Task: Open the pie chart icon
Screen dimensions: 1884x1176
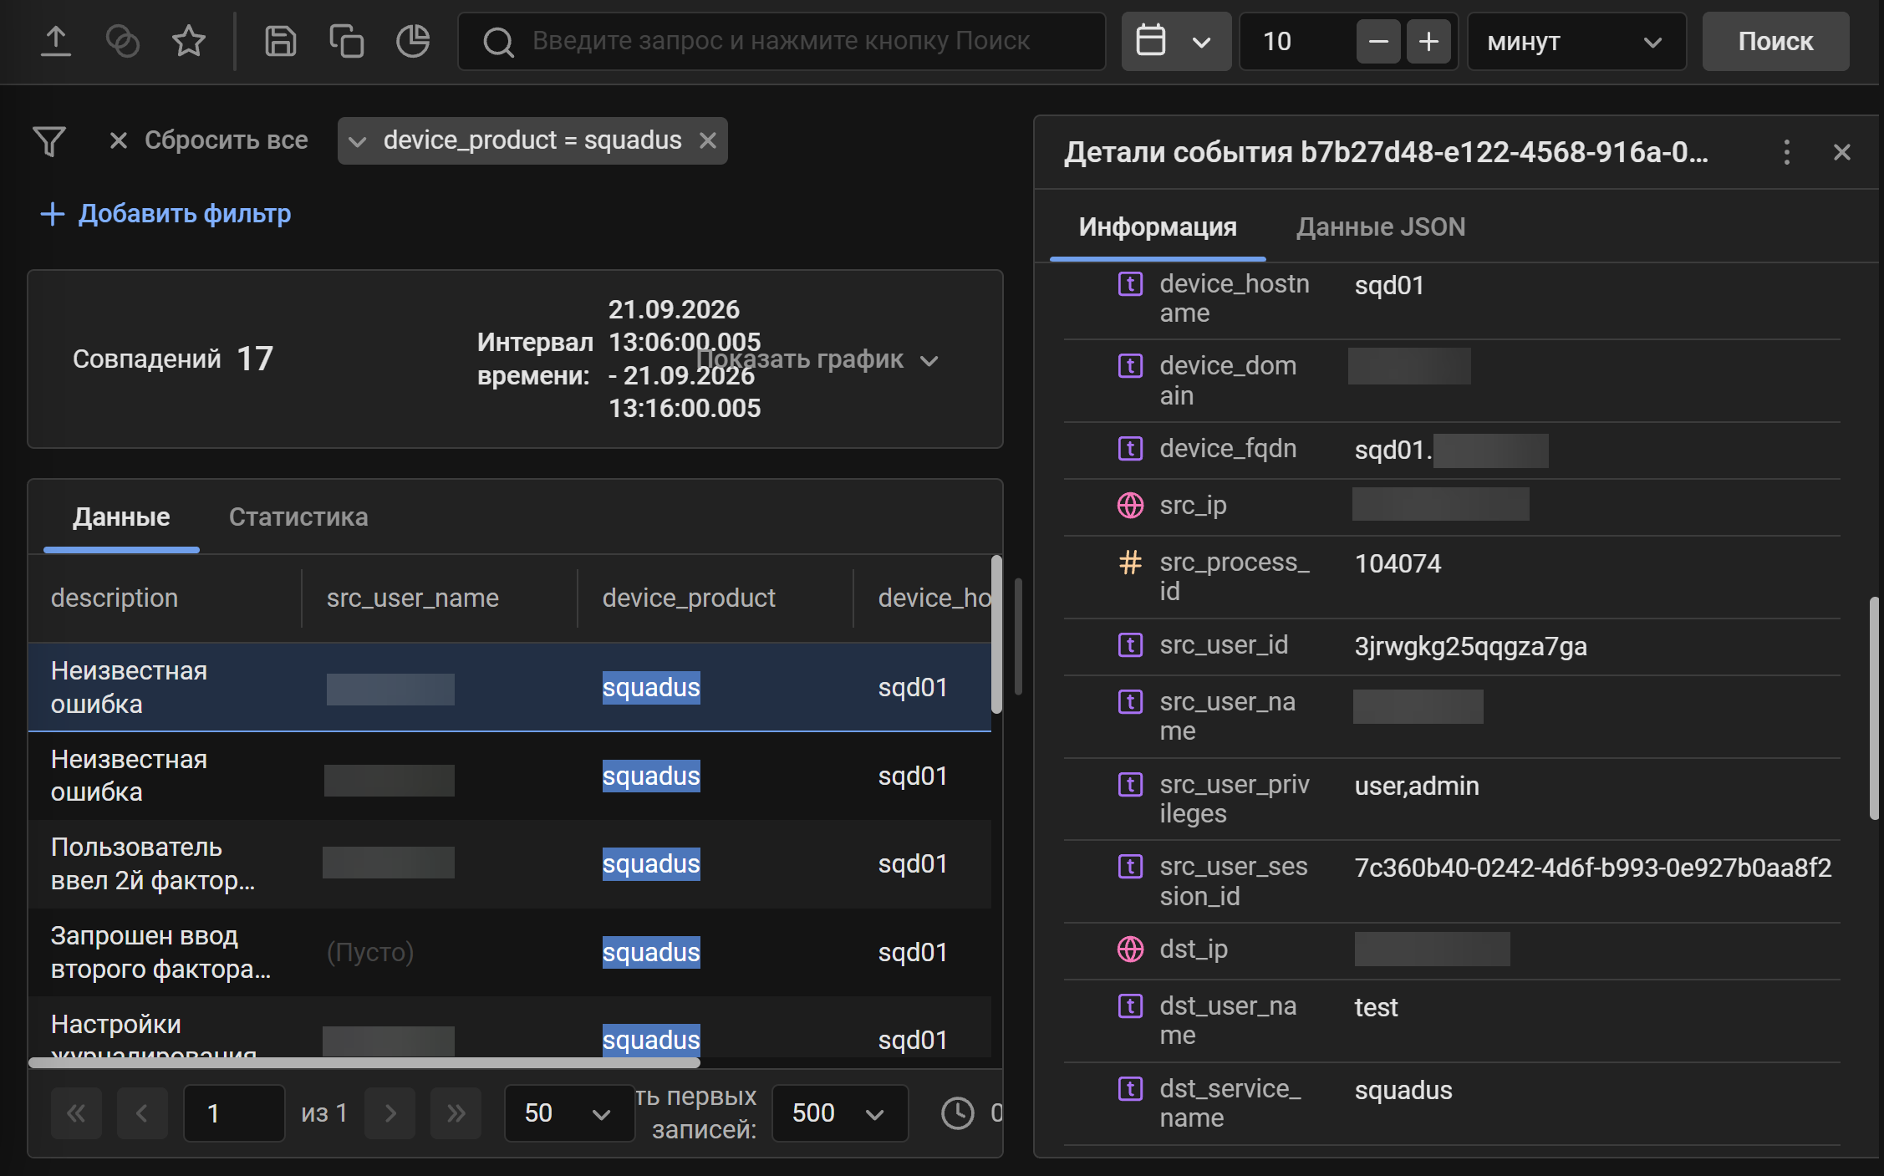Action: [x=413, y=41]
